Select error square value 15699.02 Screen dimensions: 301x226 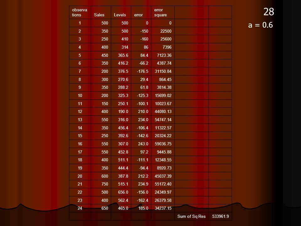(x=163, y=95)
